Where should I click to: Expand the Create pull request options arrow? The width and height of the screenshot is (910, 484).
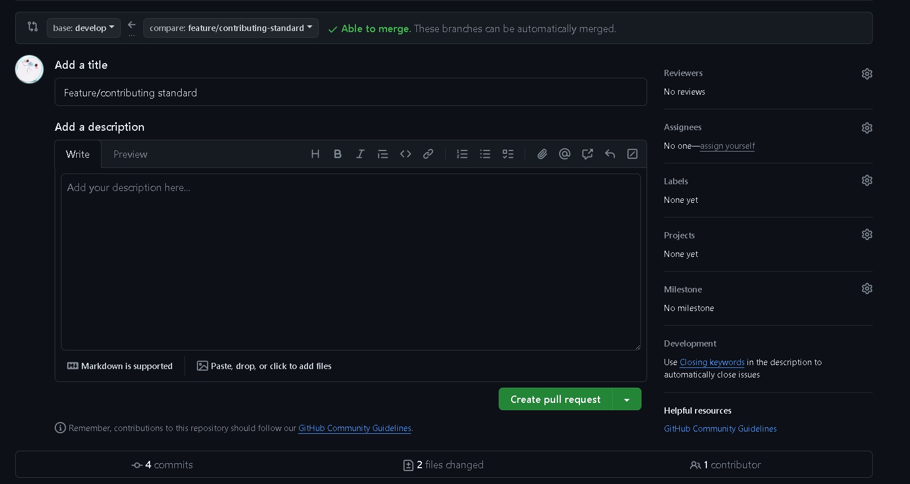pyautogui.click(x=627, y=399)
